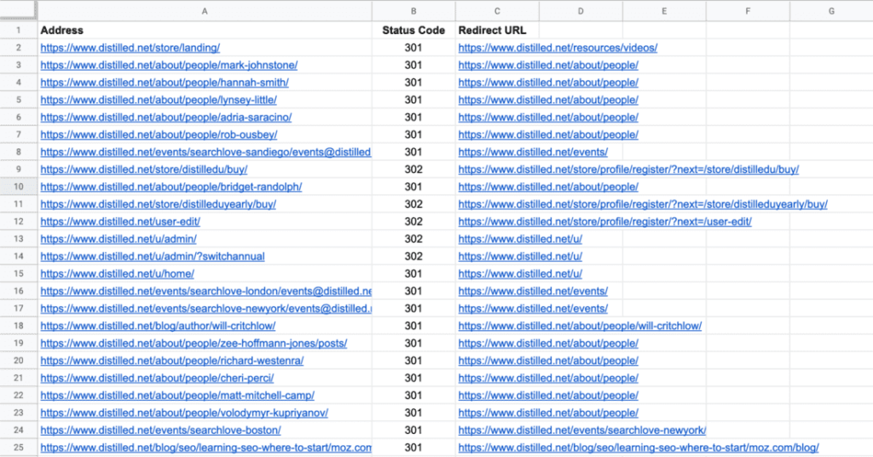This screenshot has width=873, height=457.
Task: Open the lynsey-little address link
Action: point(158,100)
